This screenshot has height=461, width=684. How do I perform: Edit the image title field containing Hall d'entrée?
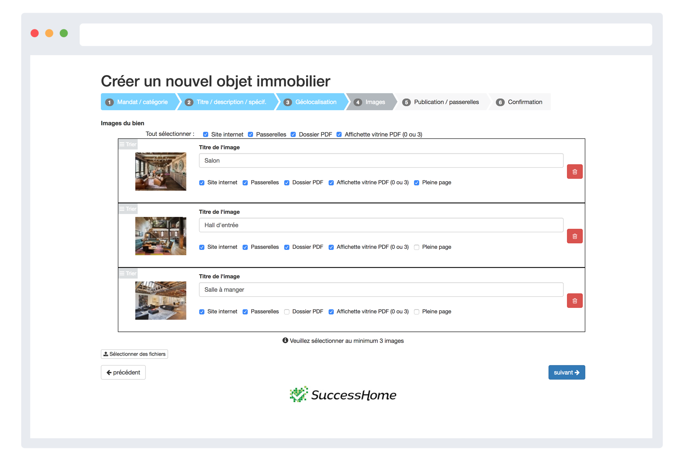381,225
